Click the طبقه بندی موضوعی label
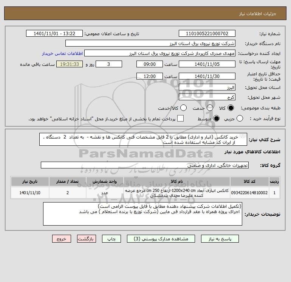Viewport: 291px width, 282px height. point(260,108)
